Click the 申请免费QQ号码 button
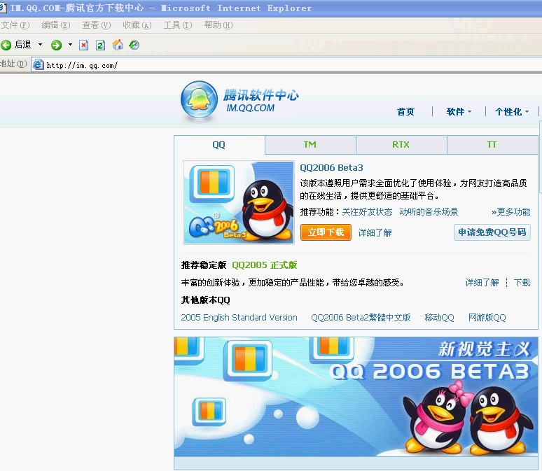 pos(492,232)
